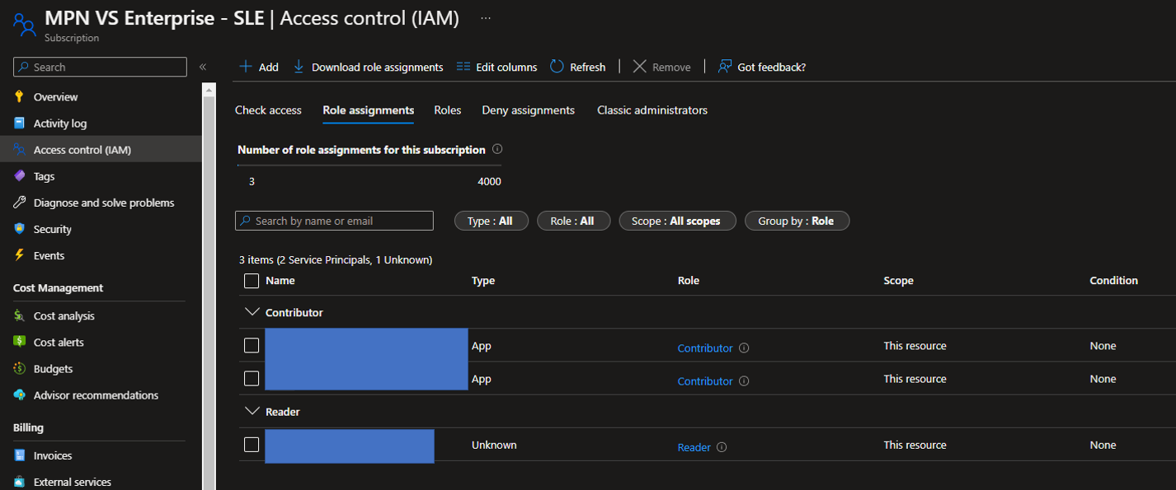
Task: Sort by the Type column header
Action: click(483, 281)
